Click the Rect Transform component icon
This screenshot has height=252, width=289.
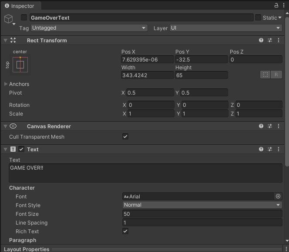pyautogui.click(x=13, y=40)
